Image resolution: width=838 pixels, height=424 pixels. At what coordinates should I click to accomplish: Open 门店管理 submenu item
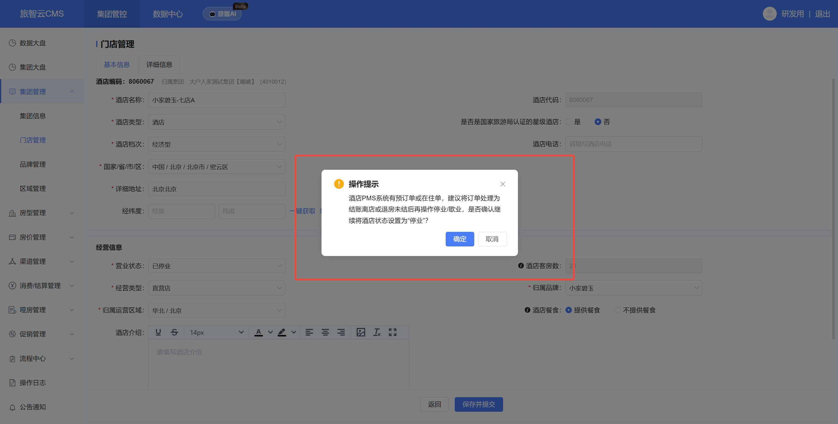pyautogui.click(x=33, y=140)
